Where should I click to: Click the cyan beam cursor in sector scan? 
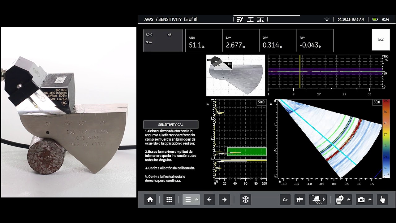318,132
